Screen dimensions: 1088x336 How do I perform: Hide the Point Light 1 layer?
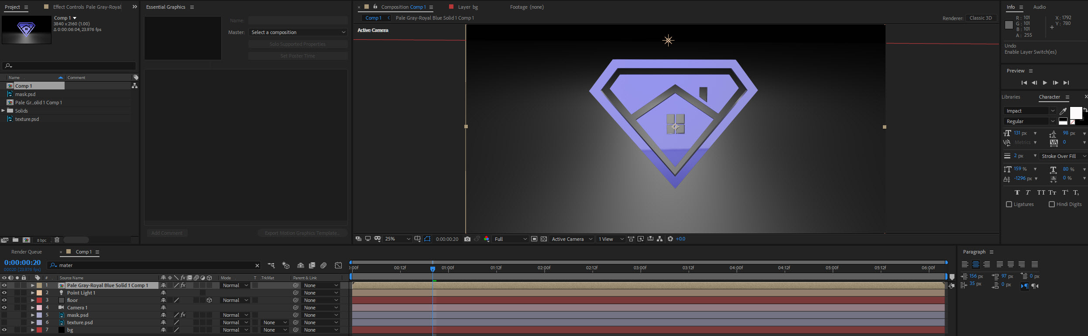click(x=4, y=293)
